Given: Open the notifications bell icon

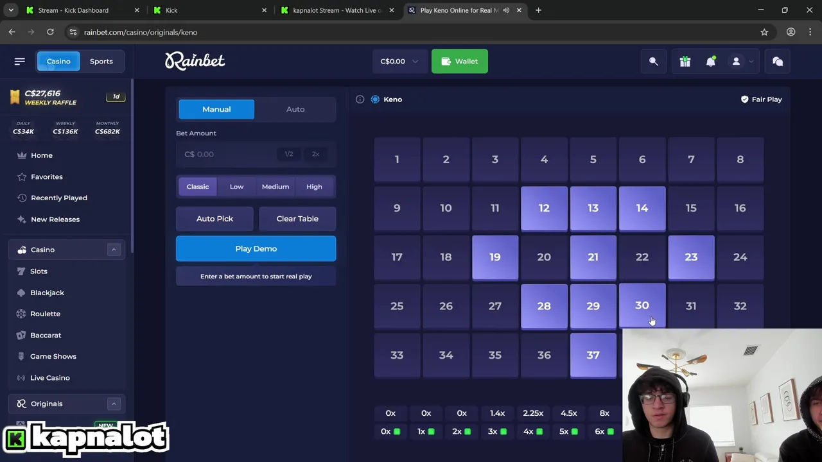Looking at the screenshot, I should (710, 61).
